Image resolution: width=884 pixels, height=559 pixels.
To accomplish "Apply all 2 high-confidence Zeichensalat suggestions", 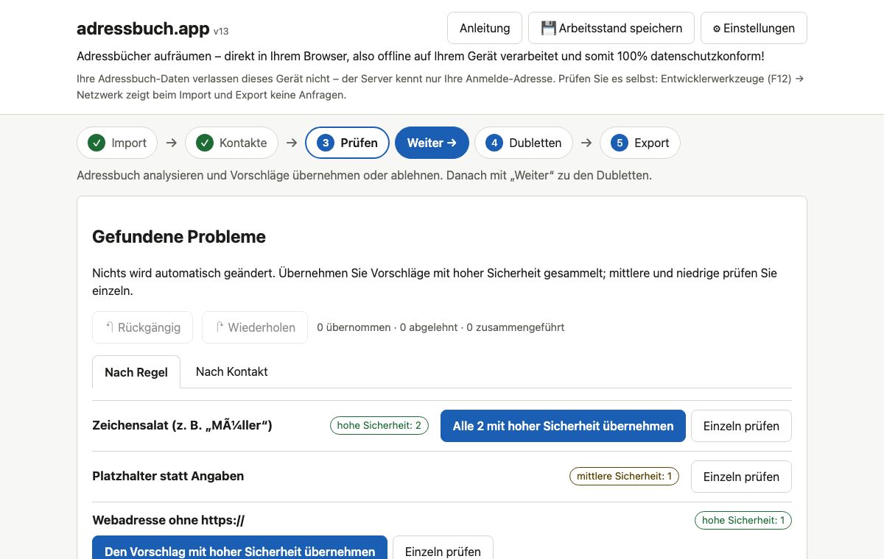I will 563,426.
